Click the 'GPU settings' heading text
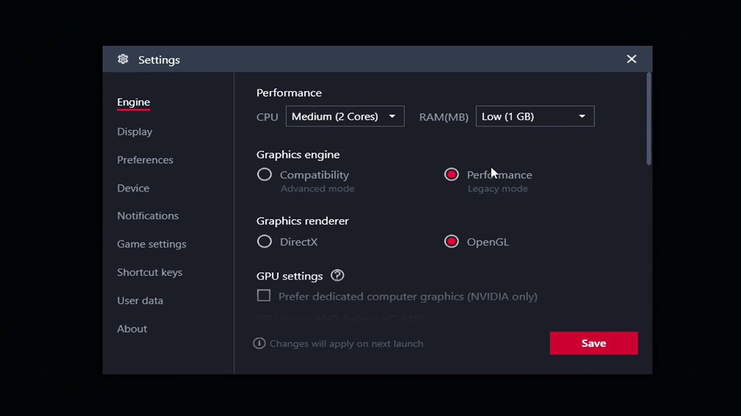 tap(289, 276)
